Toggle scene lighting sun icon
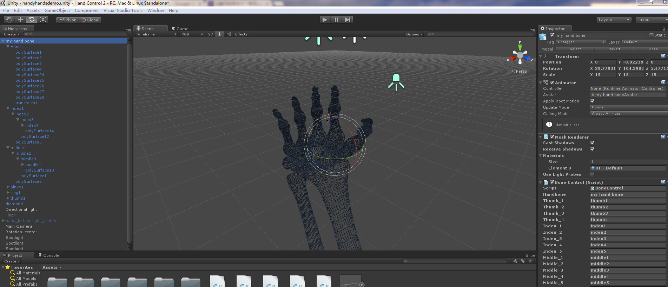Viewport: 668px width, 287px height. (x=219, y=34)
